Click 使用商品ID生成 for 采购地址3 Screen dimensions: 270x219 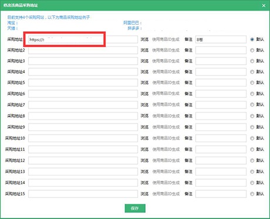coord(166,61)
